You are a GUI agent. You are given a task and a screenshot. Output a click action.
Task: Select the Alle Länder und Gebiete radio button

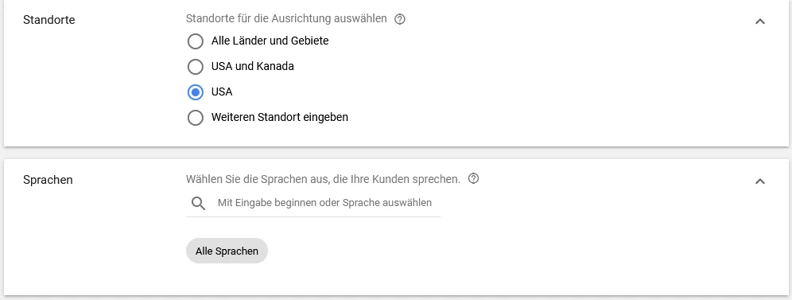(x=196, y=41)
